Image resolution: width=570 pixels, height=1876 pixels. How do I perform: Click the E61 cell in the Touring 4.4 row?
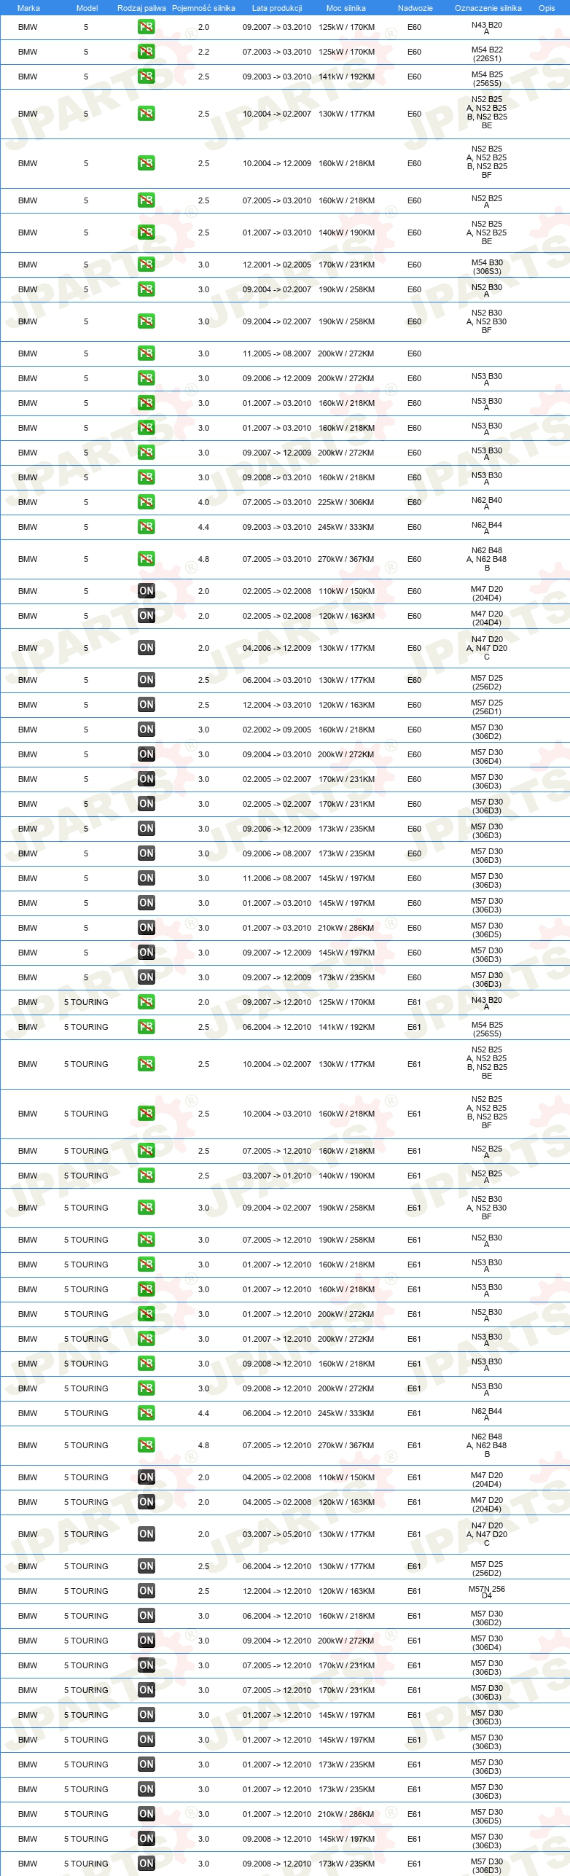(x=414, y=1413)
